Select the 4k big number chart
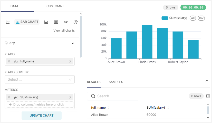Screen dimensions: 212x123 coord(66,22)
